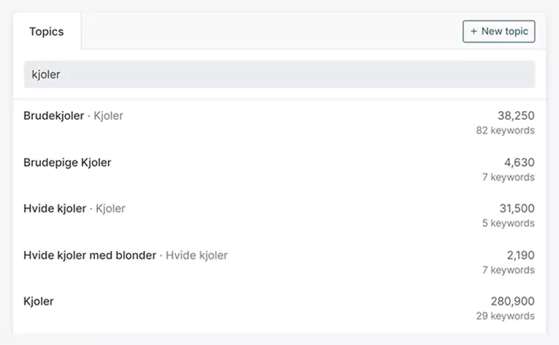Show the 7 keywords under Brudepige Kjoler

pyautogui.click(x=508, y=178)
